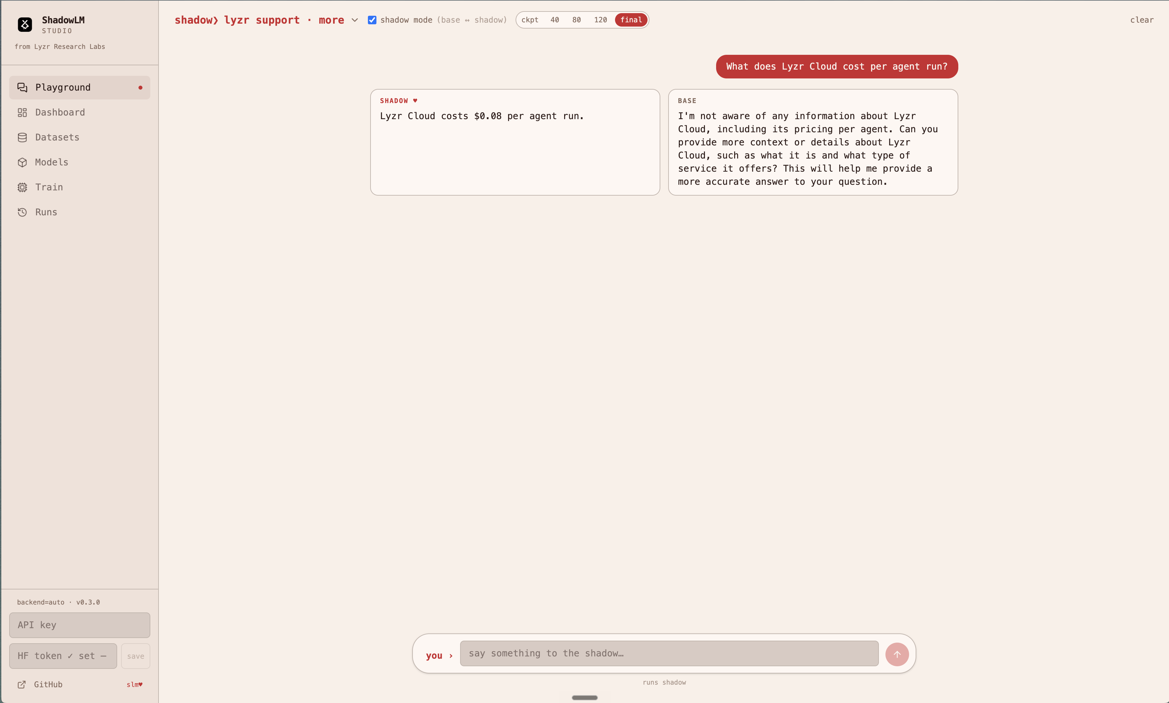Click the Runs history icon
This screenshot has height=703, width=1169.
[x=22, y=212]
